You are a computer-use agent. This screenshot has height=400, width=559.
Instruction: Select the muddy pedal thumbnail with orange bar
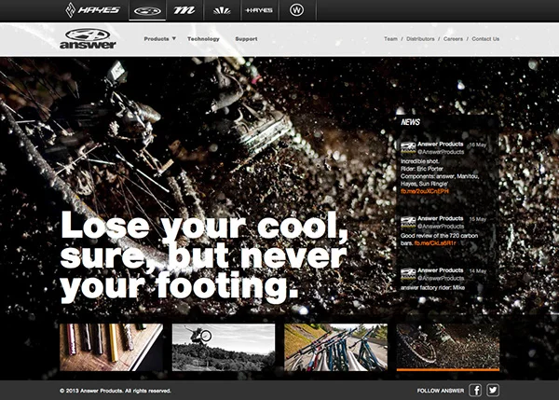[448, 347]
